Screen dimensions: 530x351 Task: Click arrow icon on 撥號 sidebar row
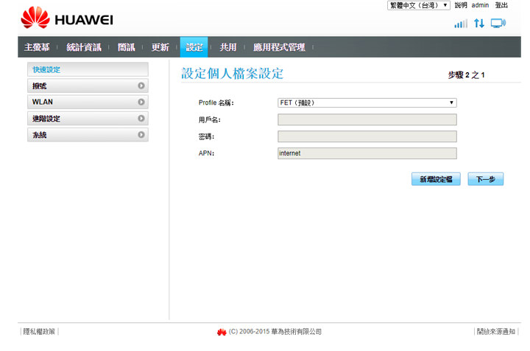[141, 86]
